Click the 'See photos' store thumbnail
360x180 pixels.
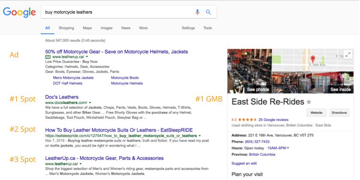tap(250, 71)
